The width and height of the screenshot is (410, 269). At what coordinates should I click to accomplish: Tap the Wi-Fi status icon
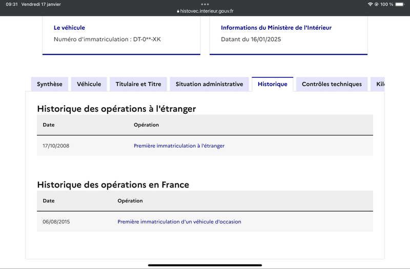tap(370, 4)
